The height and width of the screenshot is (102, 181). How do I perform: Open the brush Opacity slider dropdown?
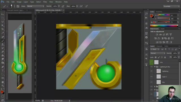pos(59,6)
